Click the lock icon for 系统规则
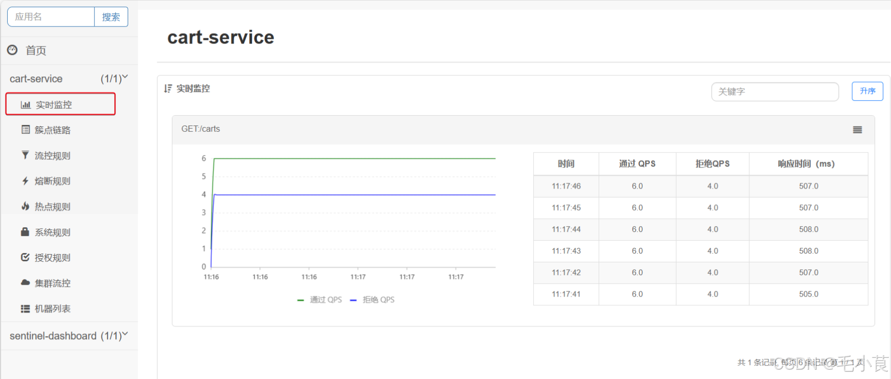Viewport: 891px width, 379px height. pyautogui.click(x=25, y=232)
